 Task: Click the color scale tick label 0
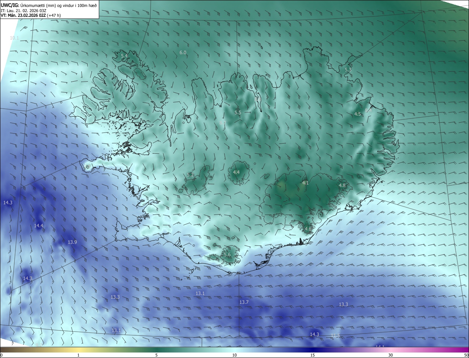pos(1,355)
